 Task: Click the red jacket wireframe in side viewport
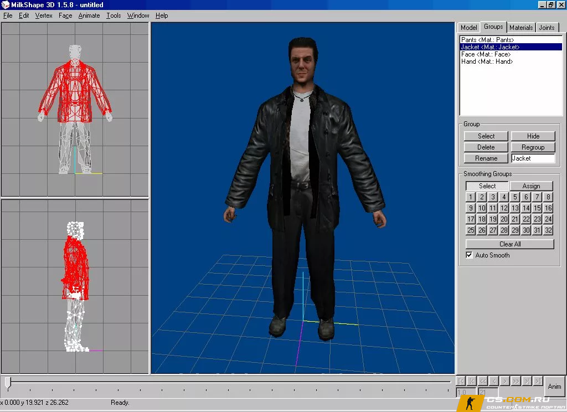[x=75, y=267]
